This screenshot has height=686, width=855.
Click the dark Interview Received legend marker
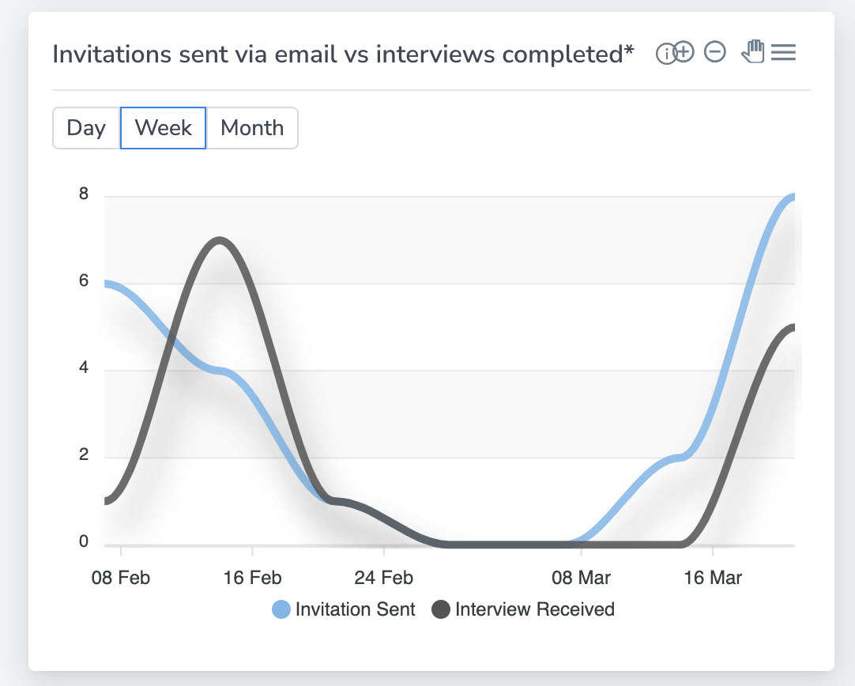(441, 609)
